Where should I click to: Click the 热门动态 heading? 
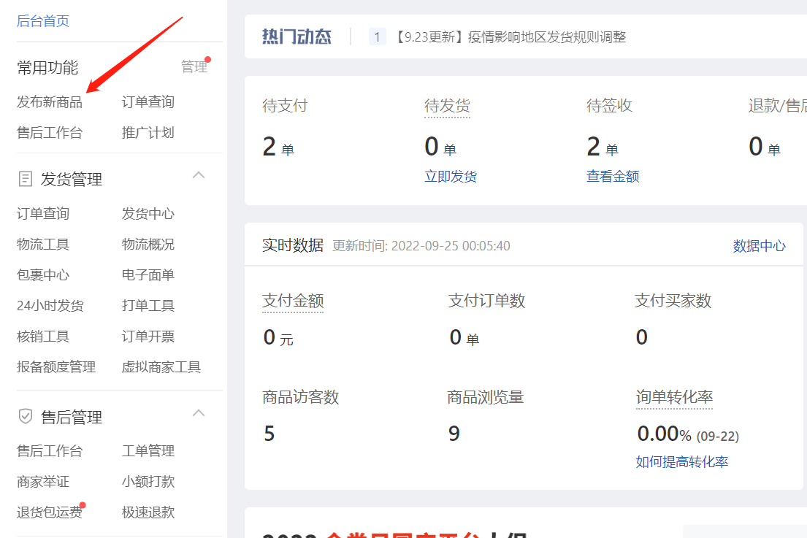297,36
